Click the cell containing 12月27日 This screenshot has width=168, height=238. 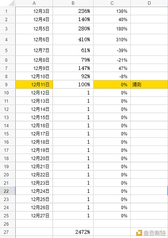tap(34, 216)
